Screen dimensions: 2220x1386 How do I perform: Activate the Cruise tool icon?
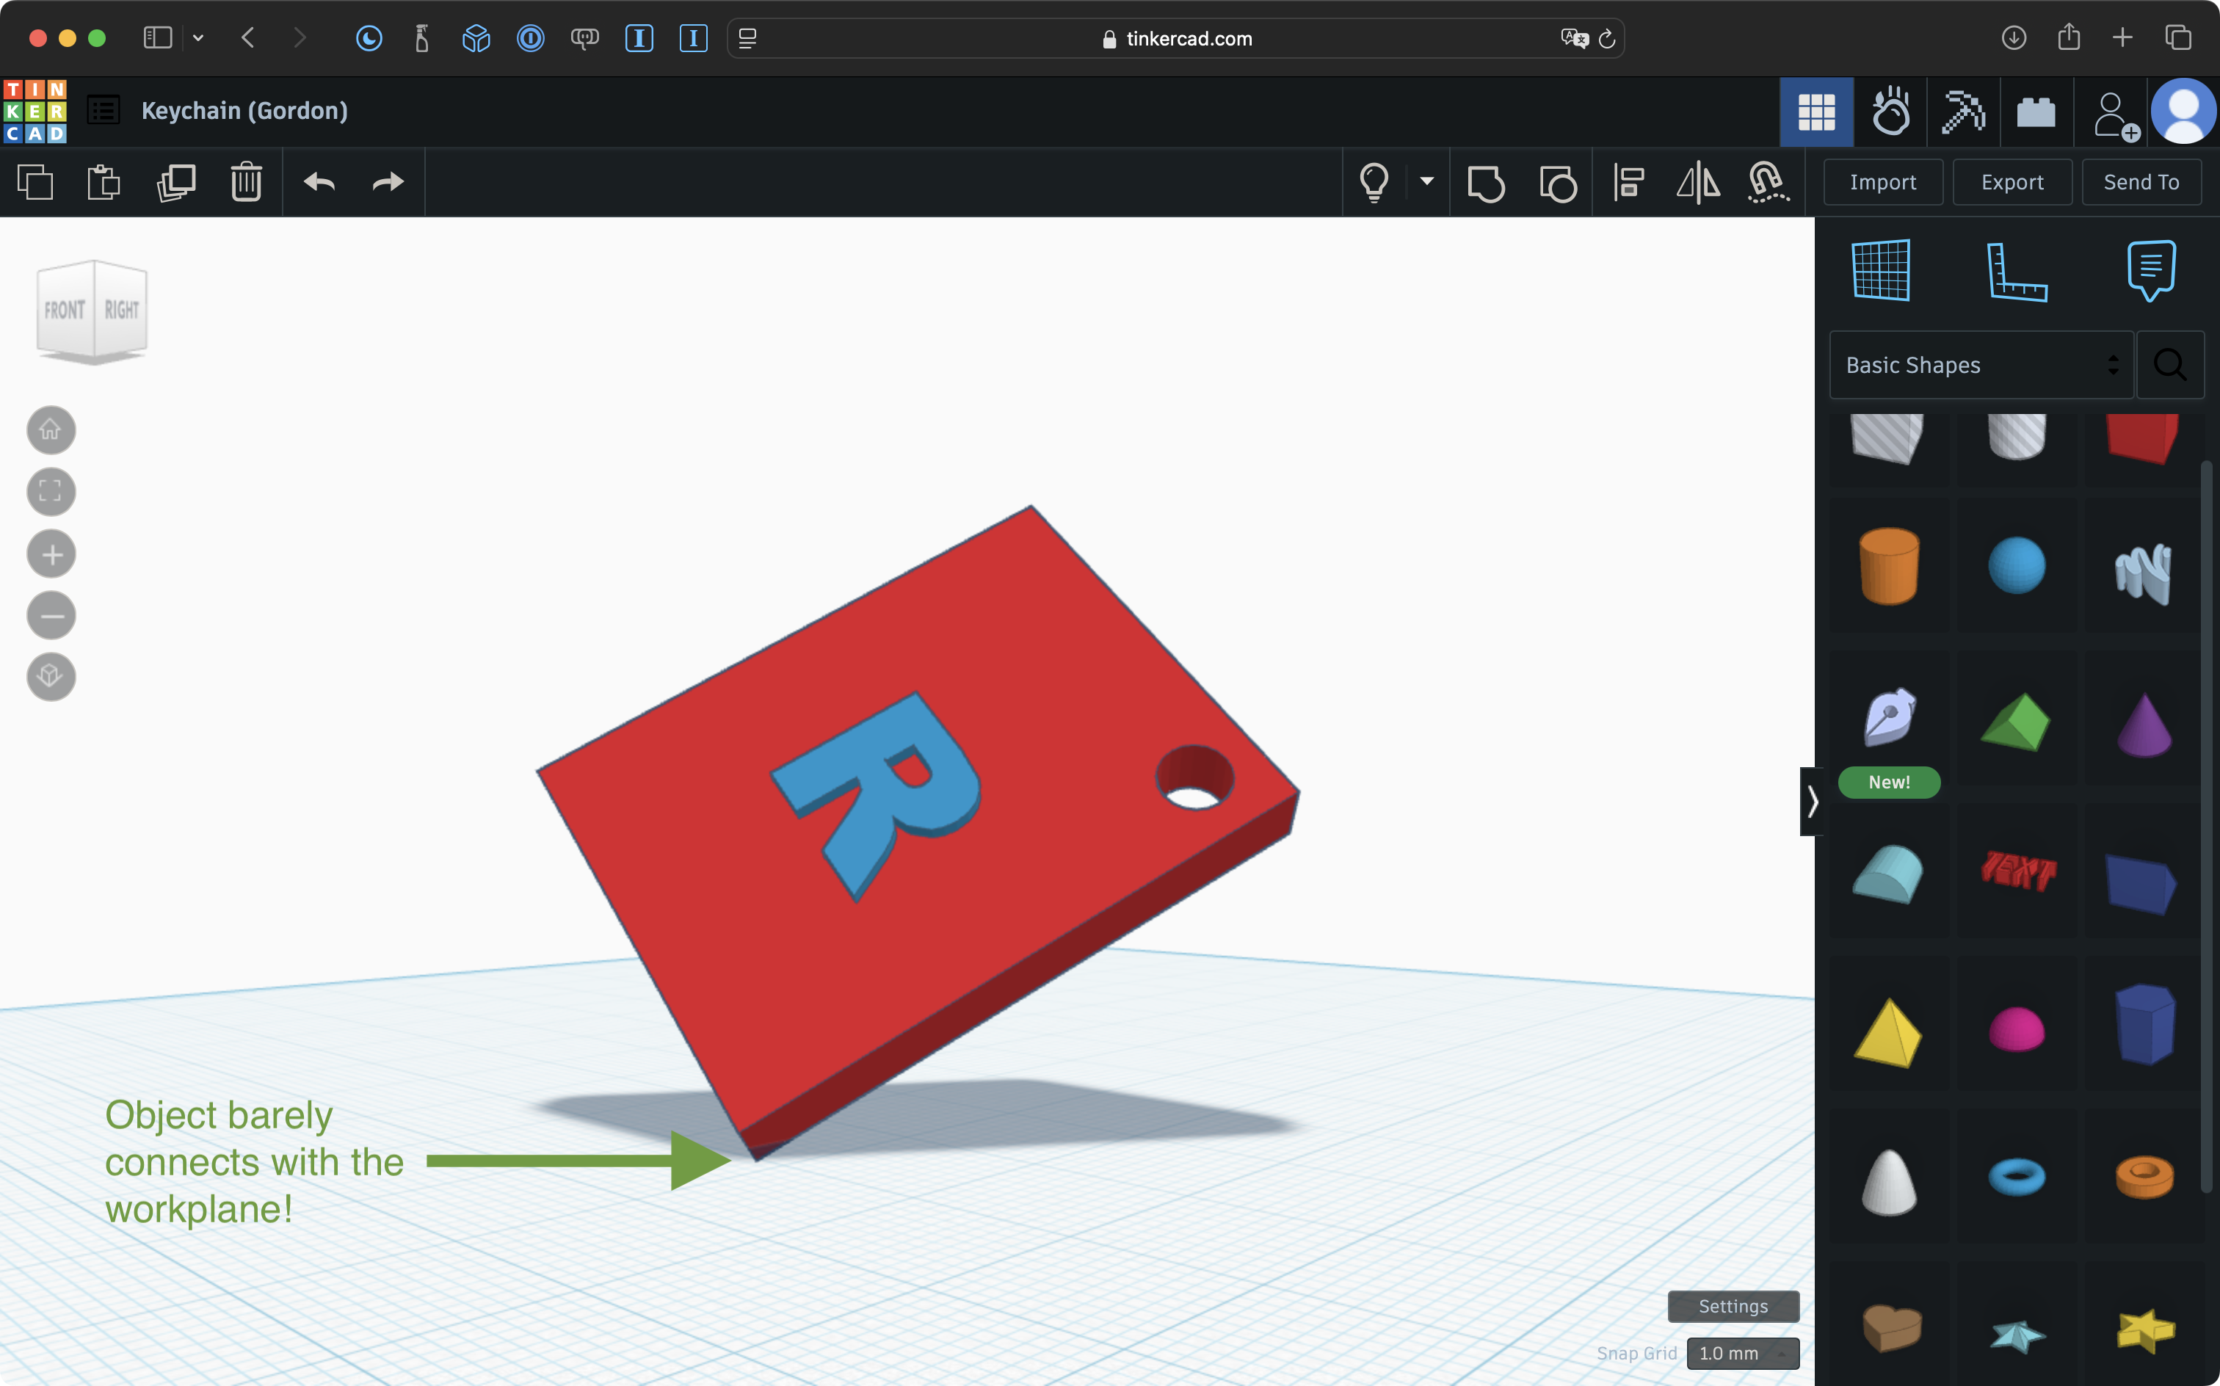pyautogui.click(x=1767, y=182)
